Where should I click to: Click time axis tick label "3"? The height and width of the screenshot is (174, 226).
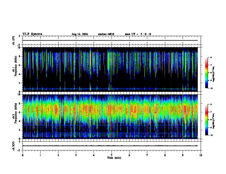coord(76,155)
